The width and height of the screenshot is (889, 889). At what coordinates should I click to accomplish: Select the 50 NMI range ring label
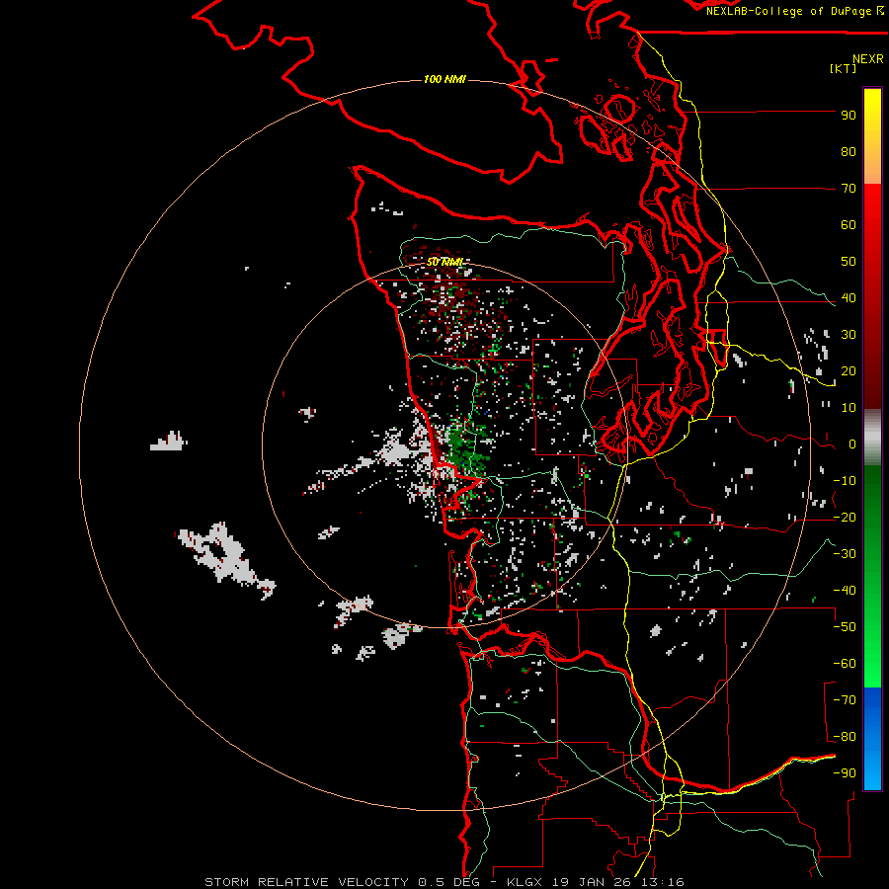[445, 262]
